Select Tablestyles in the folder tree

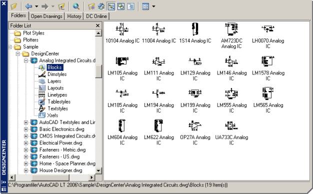59,102
